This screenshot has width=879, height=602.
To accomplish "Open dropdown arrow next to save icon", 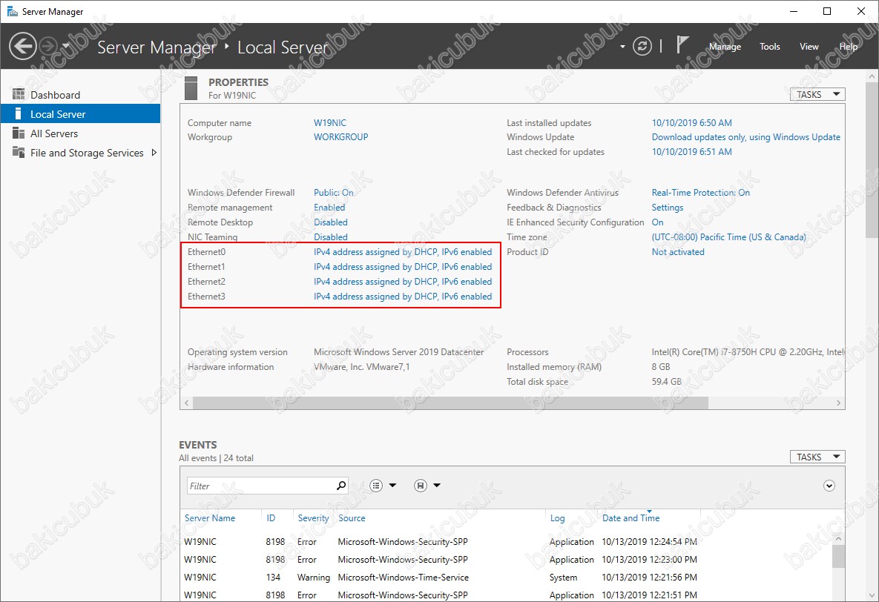I will 437,486.
